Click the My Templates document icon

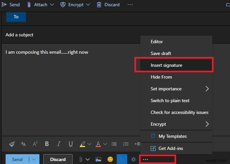pyautogui.click(x=153, y=136)
